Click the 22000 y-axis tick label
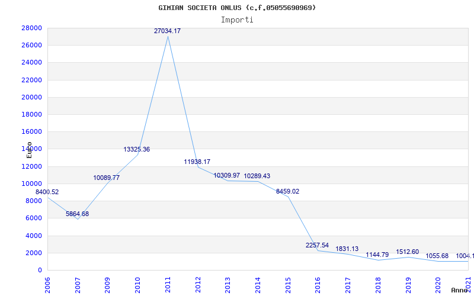The height and width of the screenshot is (296, 474). coord(31,80)
